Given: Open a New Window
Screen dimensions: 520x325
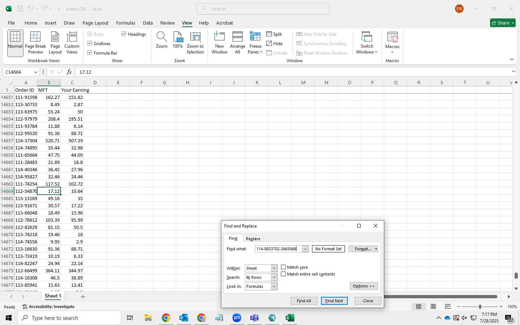Looking at the screenshot, I should coord(220,43).
